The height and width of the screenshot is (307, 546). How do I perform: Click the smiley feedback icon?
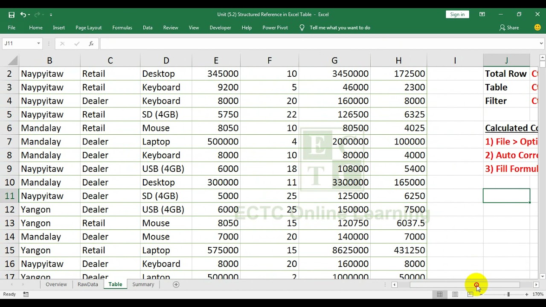tap(537, 27)
